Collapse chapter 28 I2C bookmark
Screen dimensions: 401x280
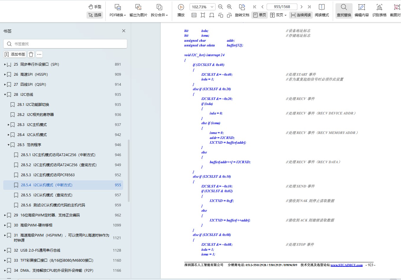[x=5, y=95]
